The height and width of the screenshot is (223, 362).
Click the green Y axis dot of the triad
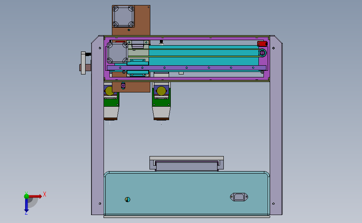(x=26, y=196)
